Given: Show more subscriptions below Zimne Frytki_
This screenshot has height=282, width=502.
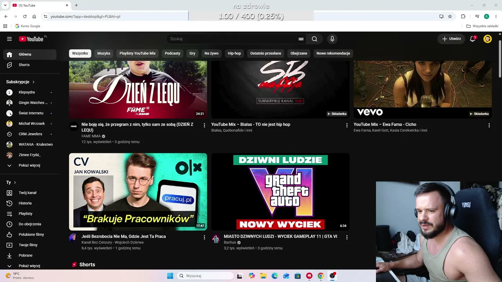Looking at the screenshot, I should tap(30, 165).
